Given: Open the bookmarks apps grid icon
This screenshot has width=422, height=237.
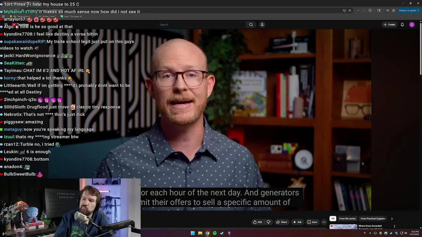Looking at the screenshot, I should coord(3,16).
